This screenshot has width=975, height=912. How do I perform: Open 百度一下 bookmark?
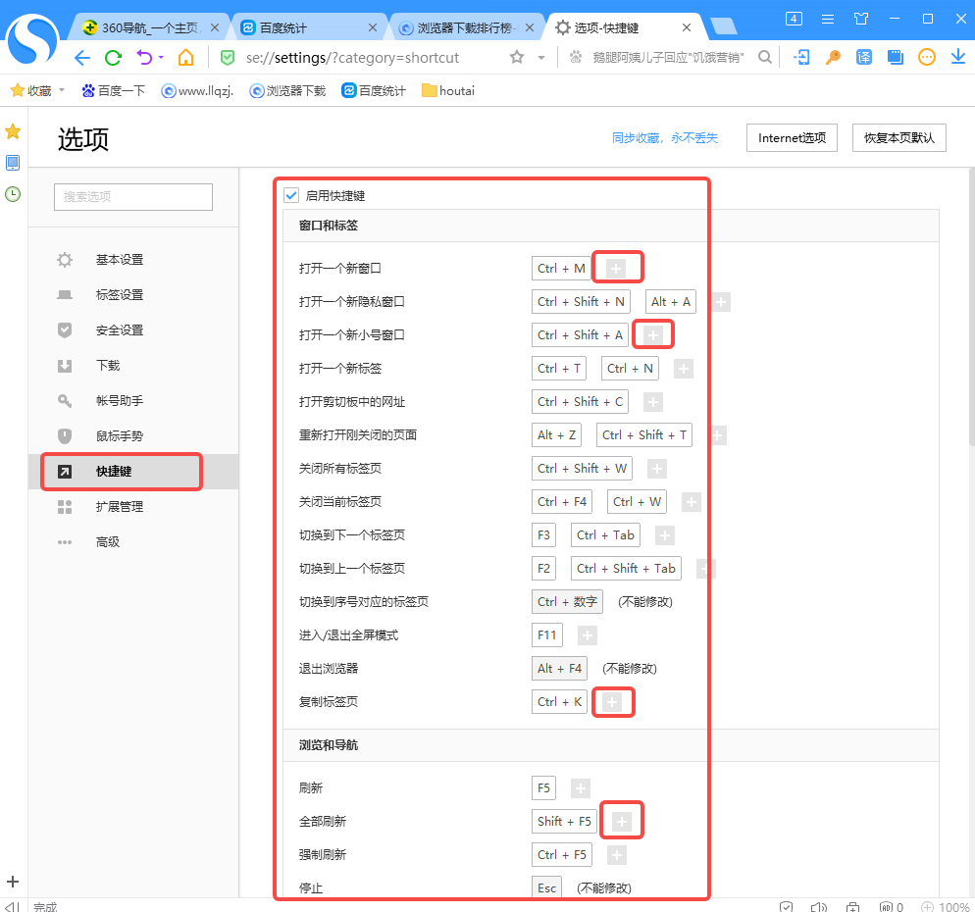(x=113, y=91)
